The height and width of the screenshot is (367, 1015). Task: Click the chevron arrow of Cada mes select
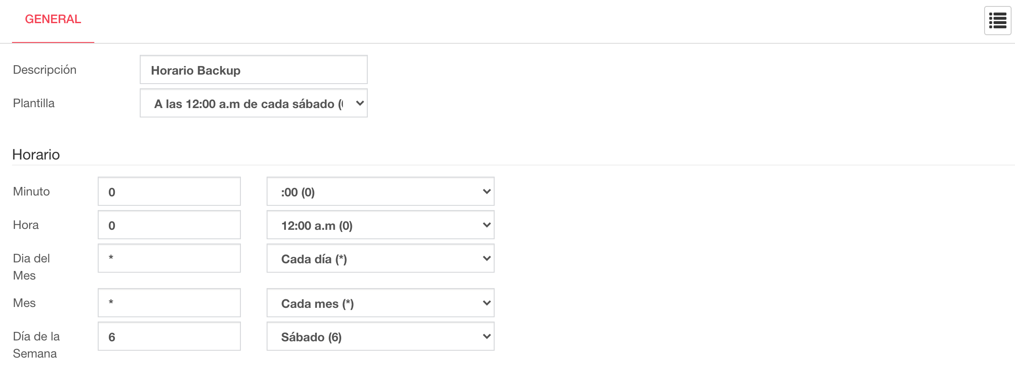point(486,303)
